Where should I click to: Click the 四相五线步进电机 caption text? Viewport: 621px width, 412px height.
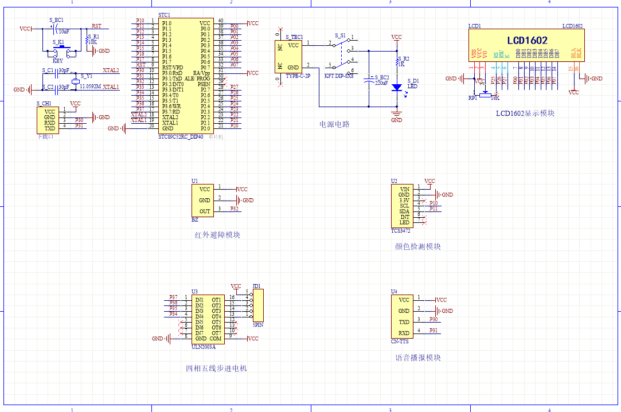(216, 368)
